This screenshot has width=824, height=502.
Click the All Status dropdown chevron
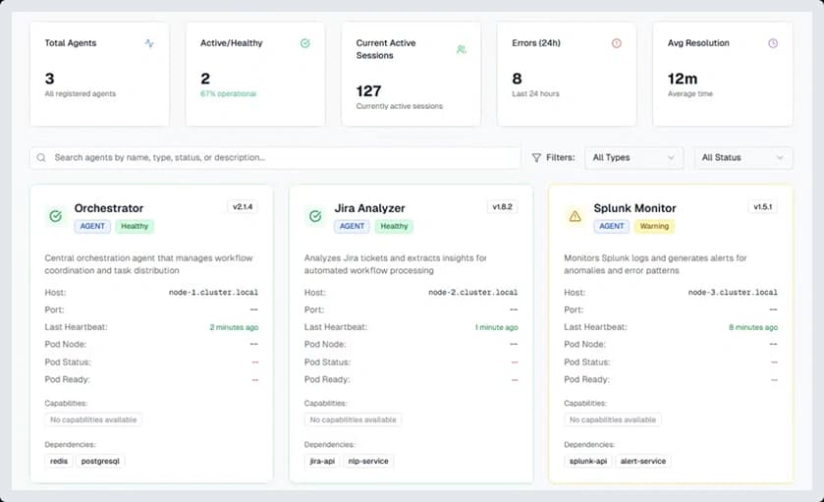780,158
